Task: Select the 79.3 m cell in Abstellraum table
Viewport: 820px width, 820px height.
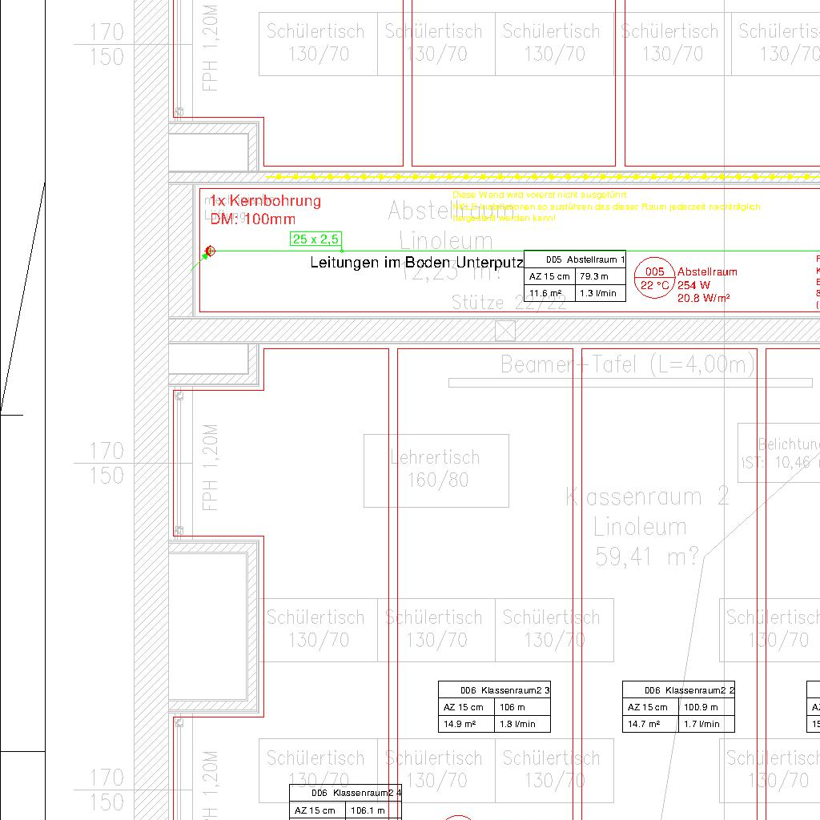Action: (600, 276)
